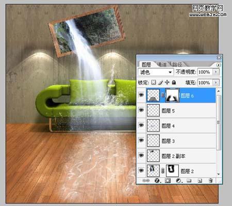Lock transparent pixels in Layers panel
Viewport: 232px width, 206px height.
(x=153, y=83)
